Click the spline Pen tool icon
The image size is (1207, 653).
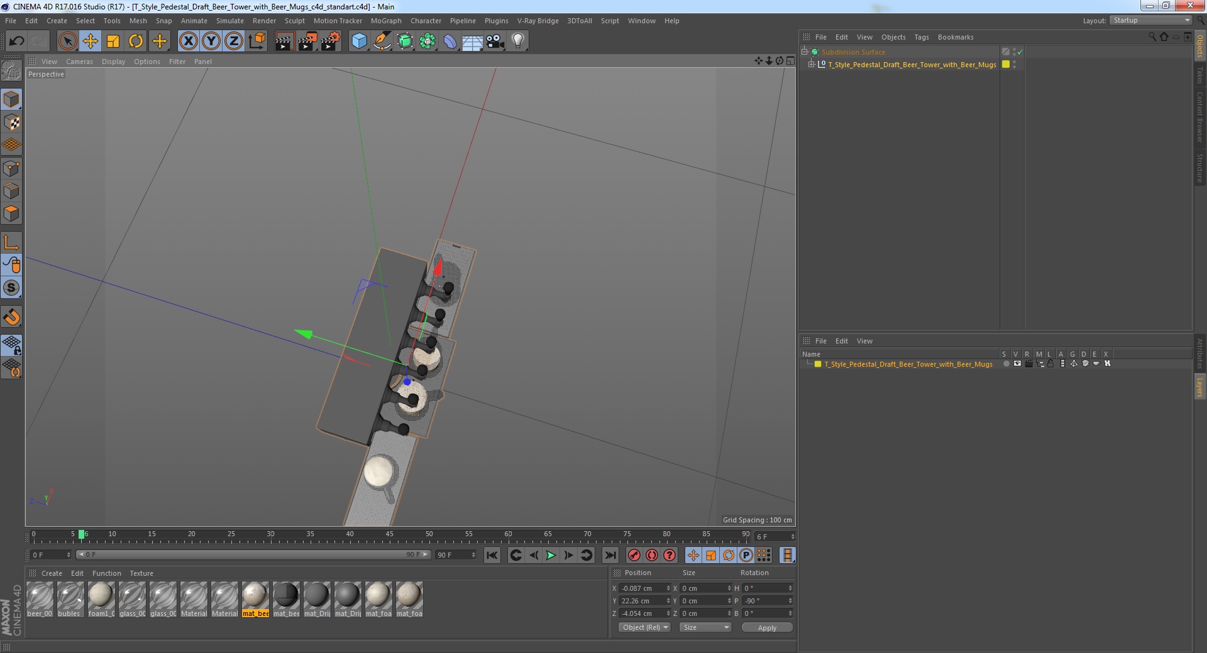point(382,41)
